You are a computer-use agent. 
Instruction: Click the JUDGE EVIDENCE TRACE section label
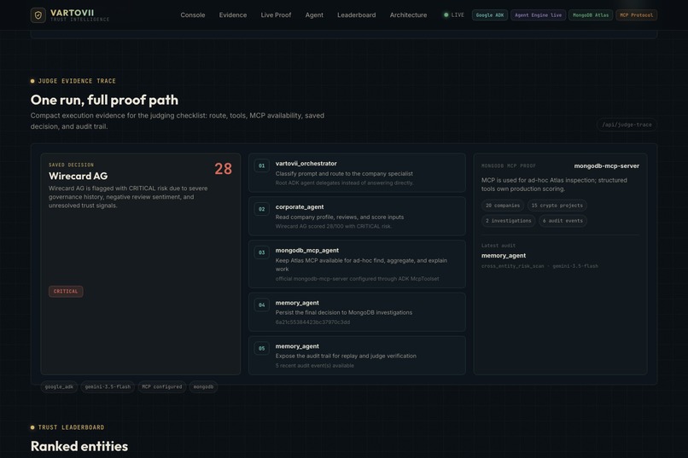click(77, 81)
